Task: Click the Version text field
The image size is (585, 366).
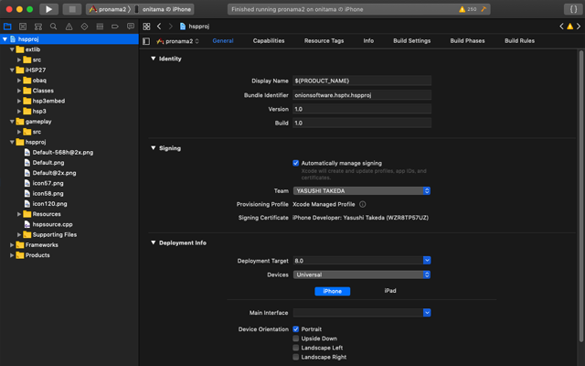Action: 362,109
